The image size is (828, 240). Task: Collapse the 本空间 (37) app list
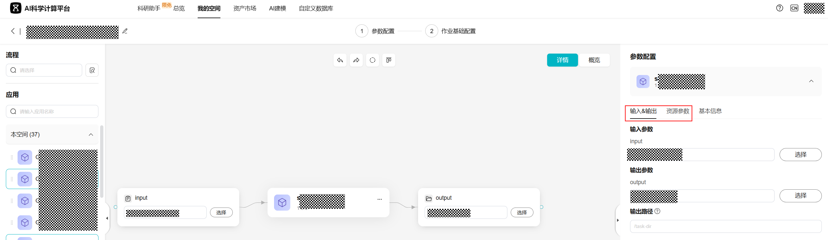point(91,134)
